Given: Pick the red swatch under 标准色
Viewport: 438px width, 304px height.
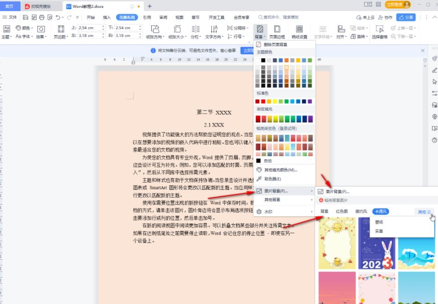Looking at the screenshot, I should tap(264, 101).
